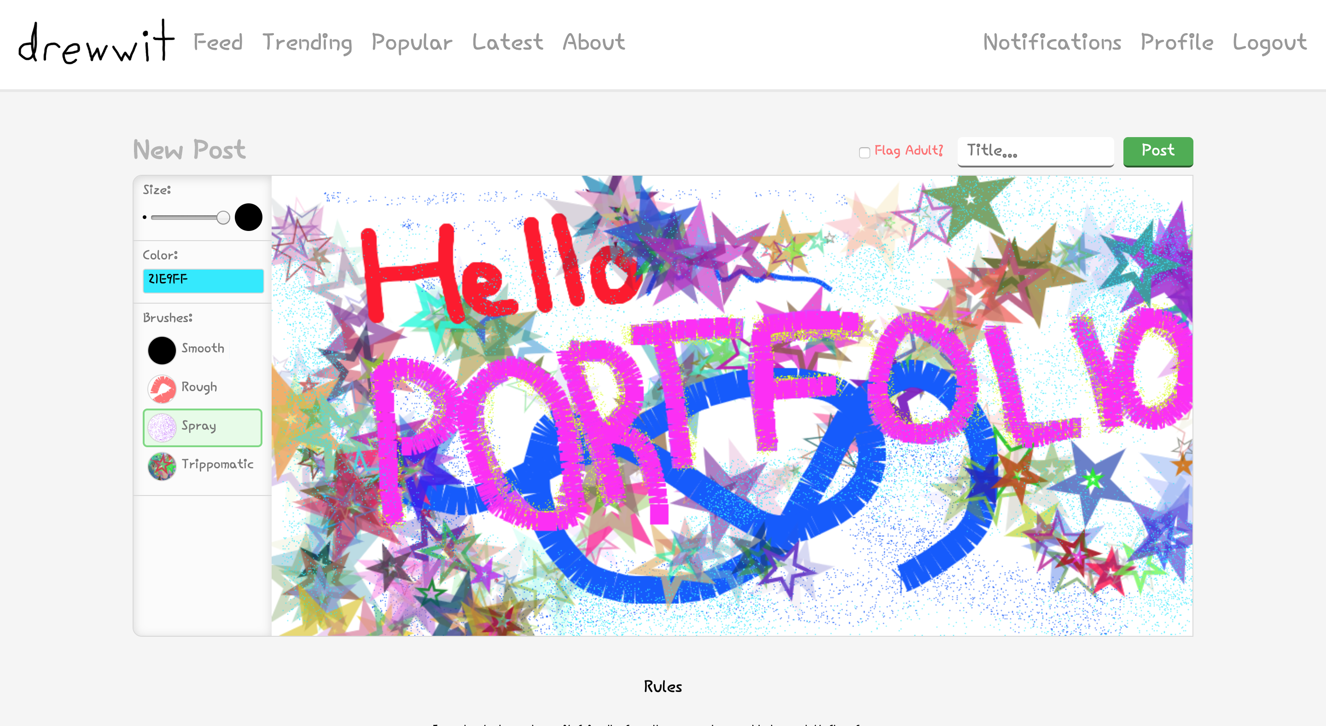Go to the Feed page
The width and height of the screenshot is (1326, 726).
[x=218, y=42]
